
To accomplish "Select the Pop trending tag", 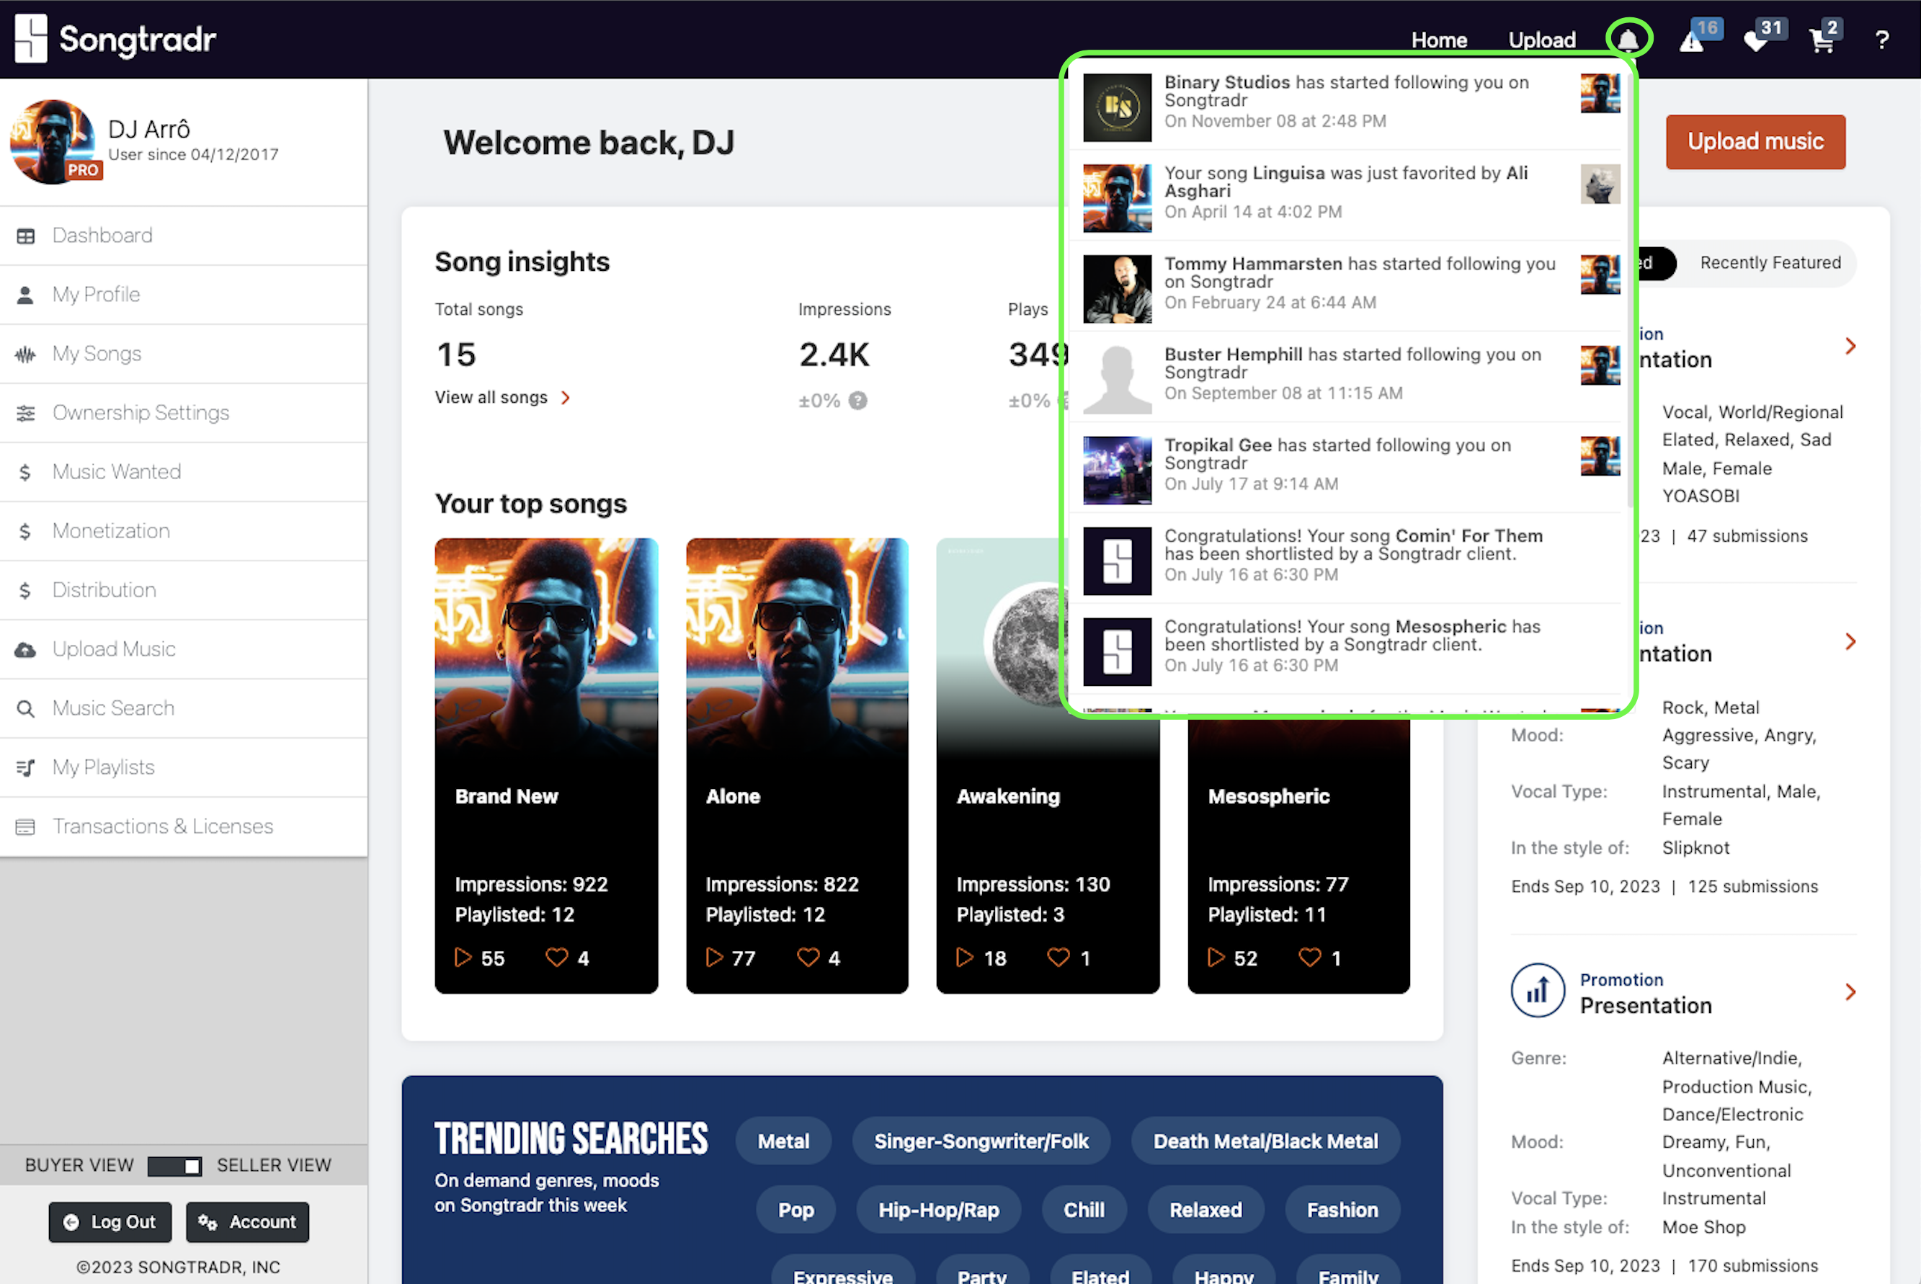I will pos(796,1210).
